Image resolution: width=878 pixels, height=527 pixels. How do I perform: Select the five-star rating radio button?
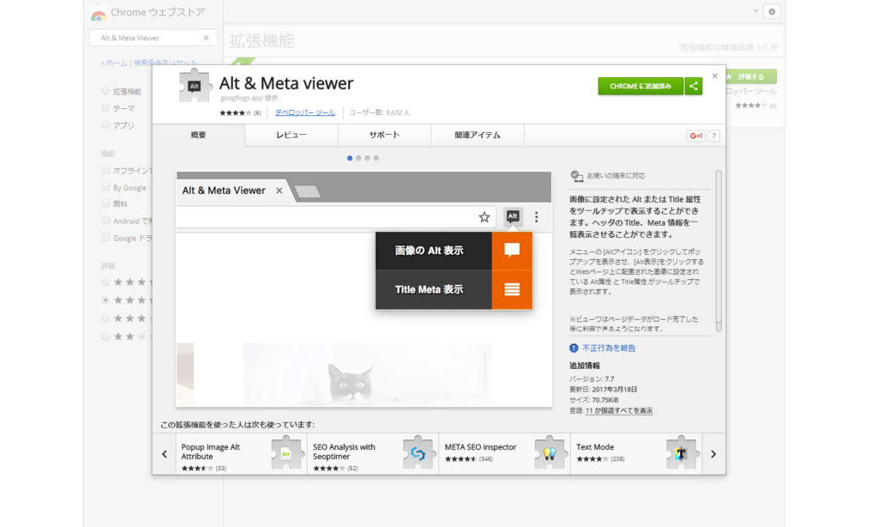(105, 282)
